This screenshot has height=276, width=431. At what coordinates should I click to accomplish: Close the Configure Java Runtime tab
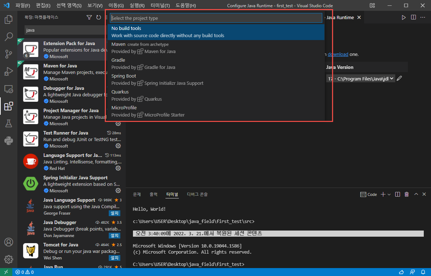point(359,17)
